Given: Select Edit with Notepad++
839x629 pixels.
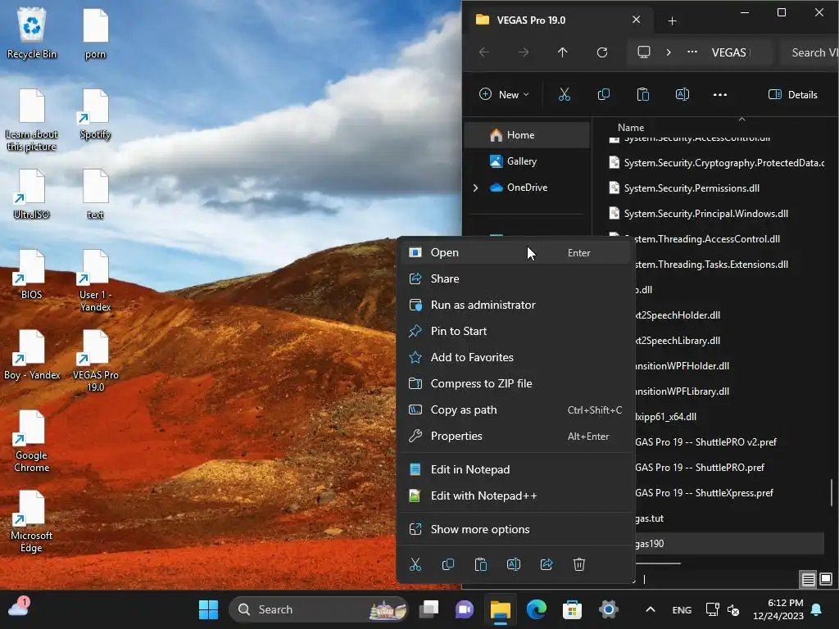Looking at the screenshot, I should [x=516, y=496].
